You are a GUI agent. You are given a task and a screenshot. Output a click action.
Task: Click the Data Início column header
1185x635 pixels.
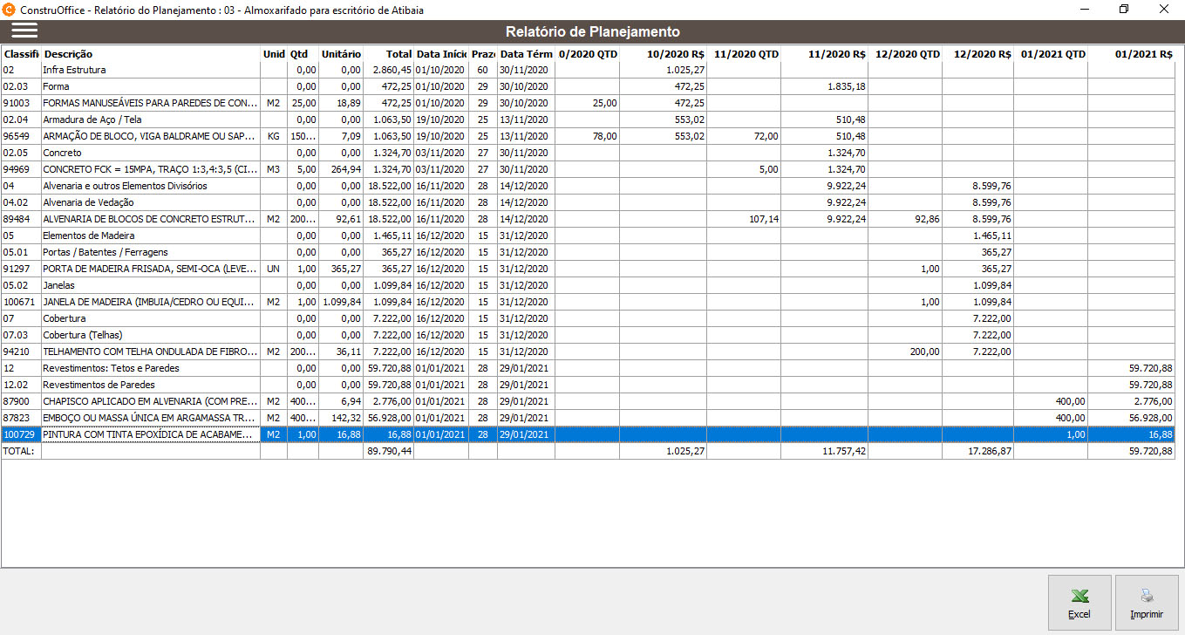[x=441, y=54]
